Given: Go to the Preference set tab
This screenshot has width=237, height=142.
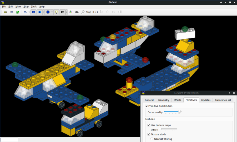Looking at the screenshot, I should coord(223,100).
